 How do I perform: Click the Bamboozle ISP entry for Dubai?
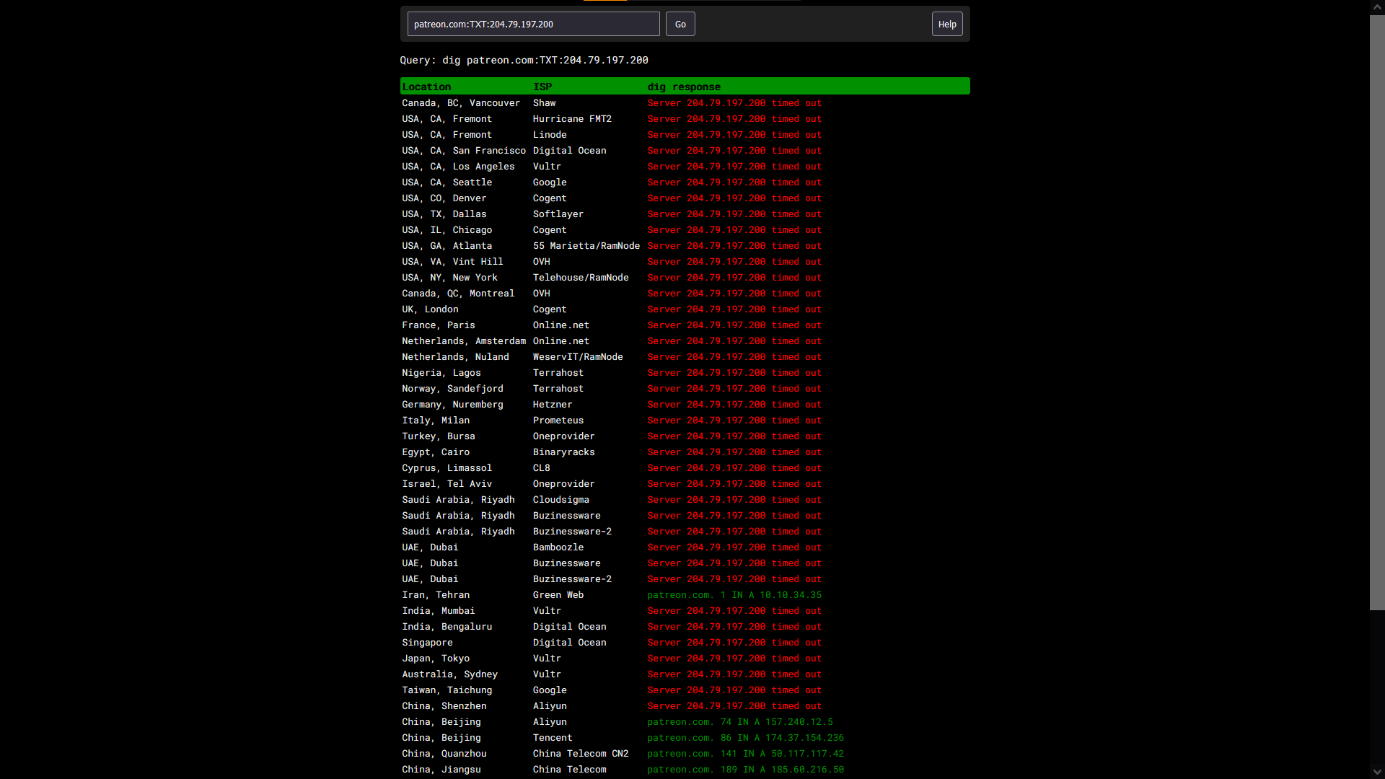coord(558,547)
